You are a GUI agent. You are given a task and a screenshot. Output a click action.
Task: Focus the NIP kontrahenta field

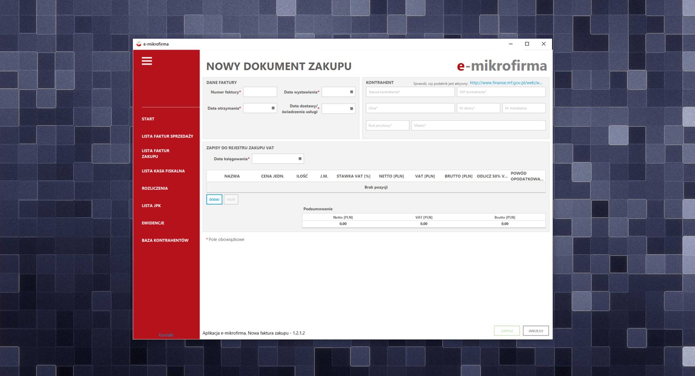(x=501, y=92)
